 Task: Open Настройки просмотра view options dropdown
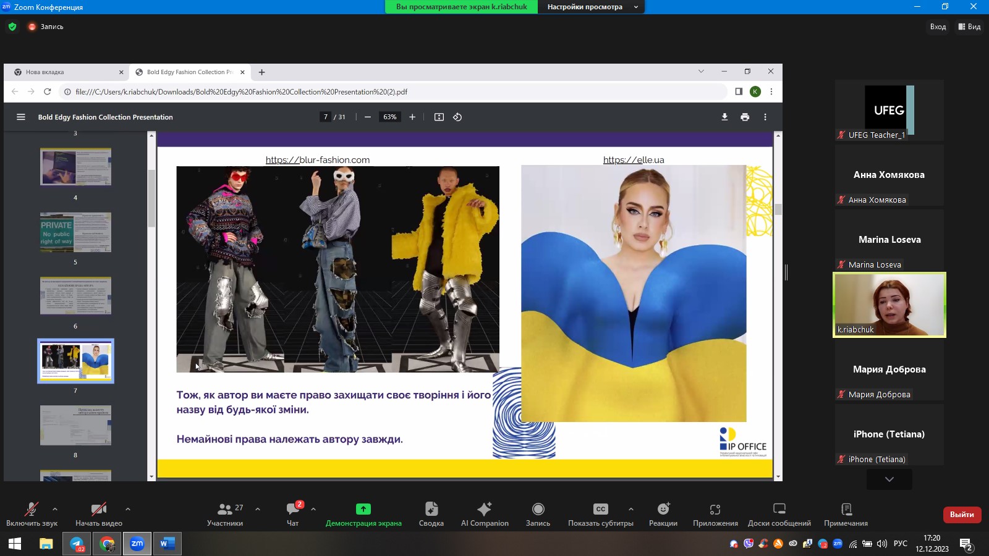coord(592,7)
